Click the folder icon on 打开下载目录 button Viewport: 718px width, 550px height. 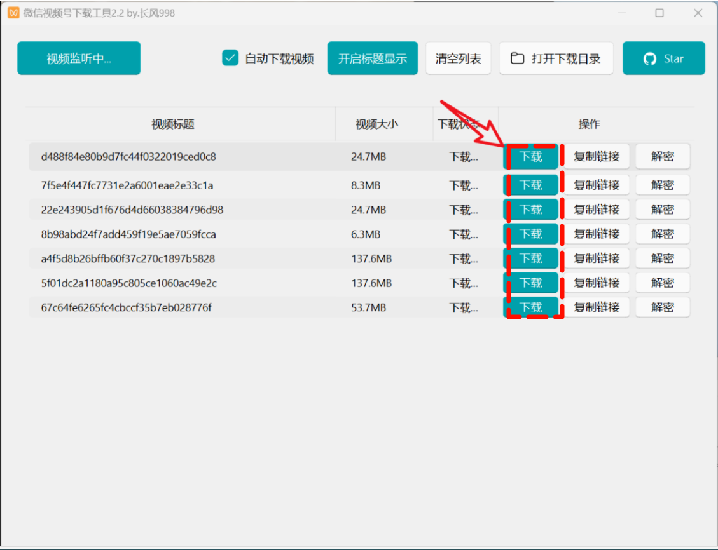[518, 58]
